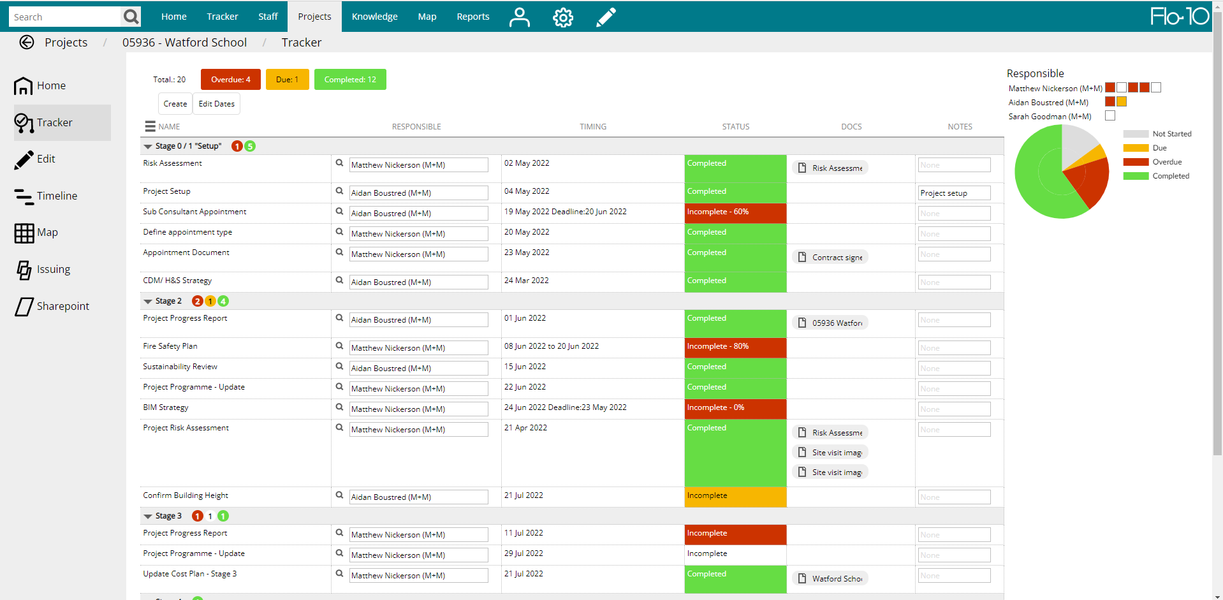
Task: Select the Projects top tab
Action: [314, 17]
